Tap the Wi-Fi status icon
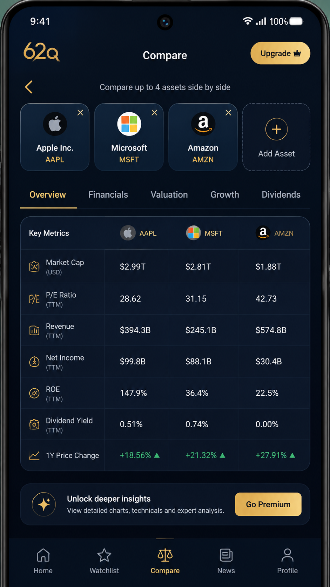 [248, 21]
